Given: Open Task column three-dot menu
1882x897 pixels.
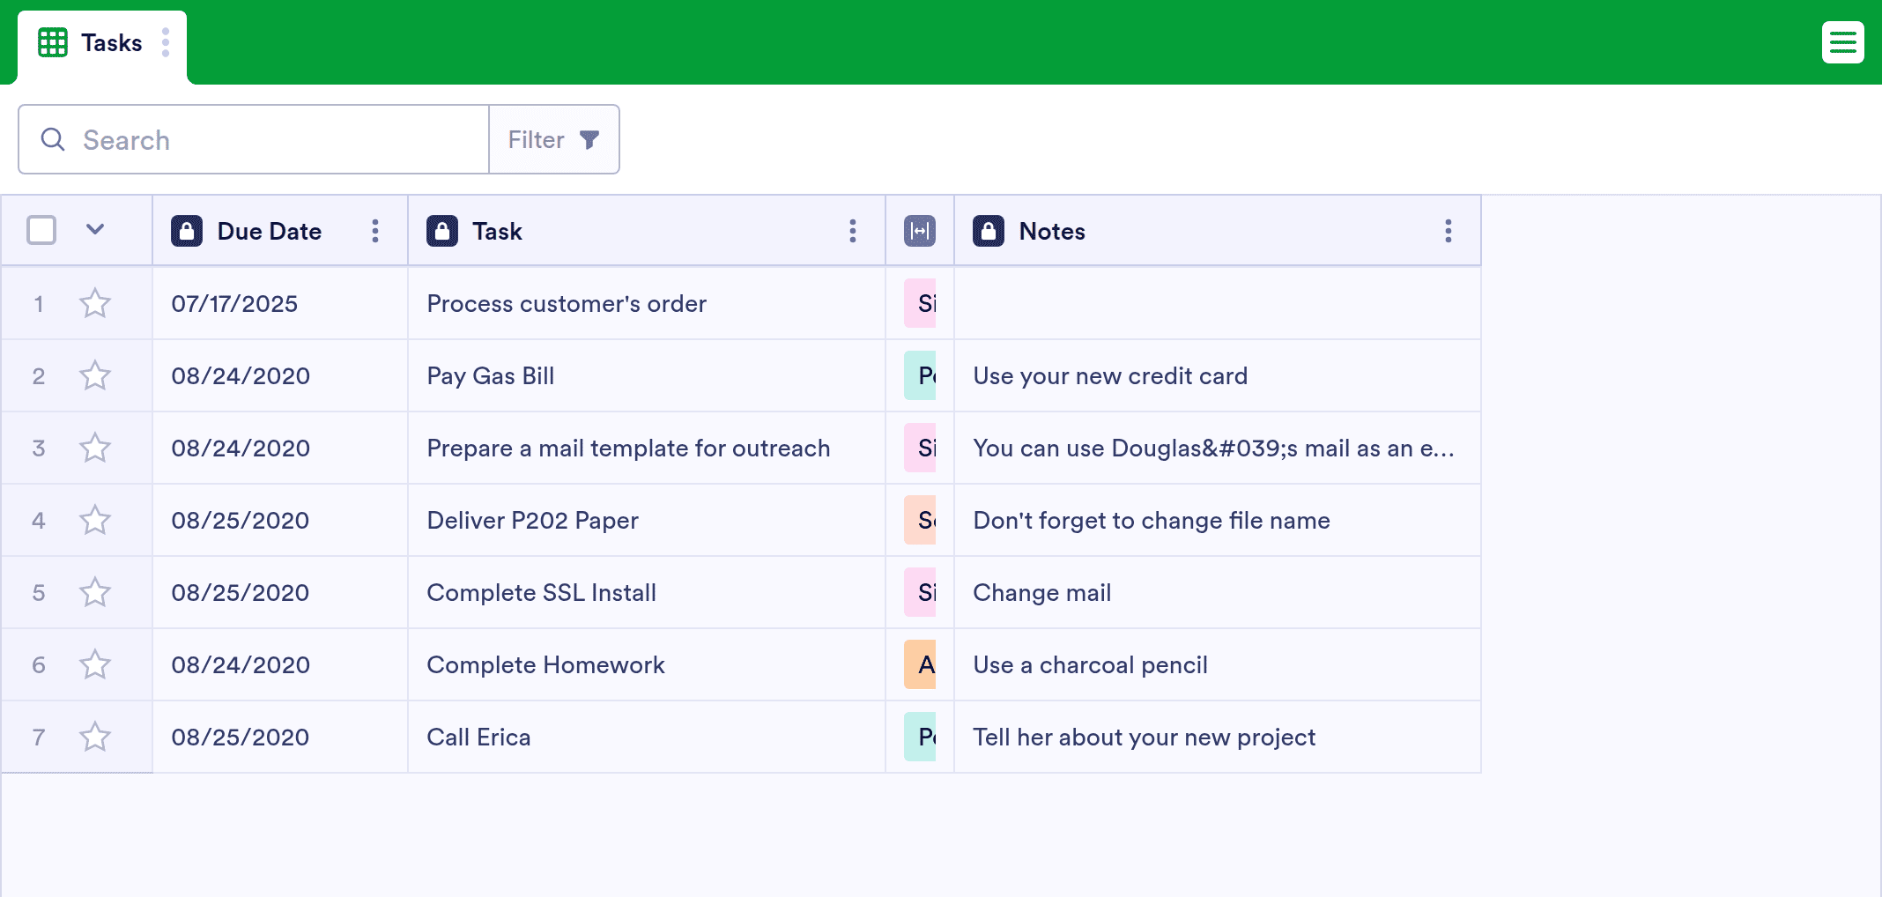Looking at the screenshot, I should pyautogui.click(x=852, y=231).
